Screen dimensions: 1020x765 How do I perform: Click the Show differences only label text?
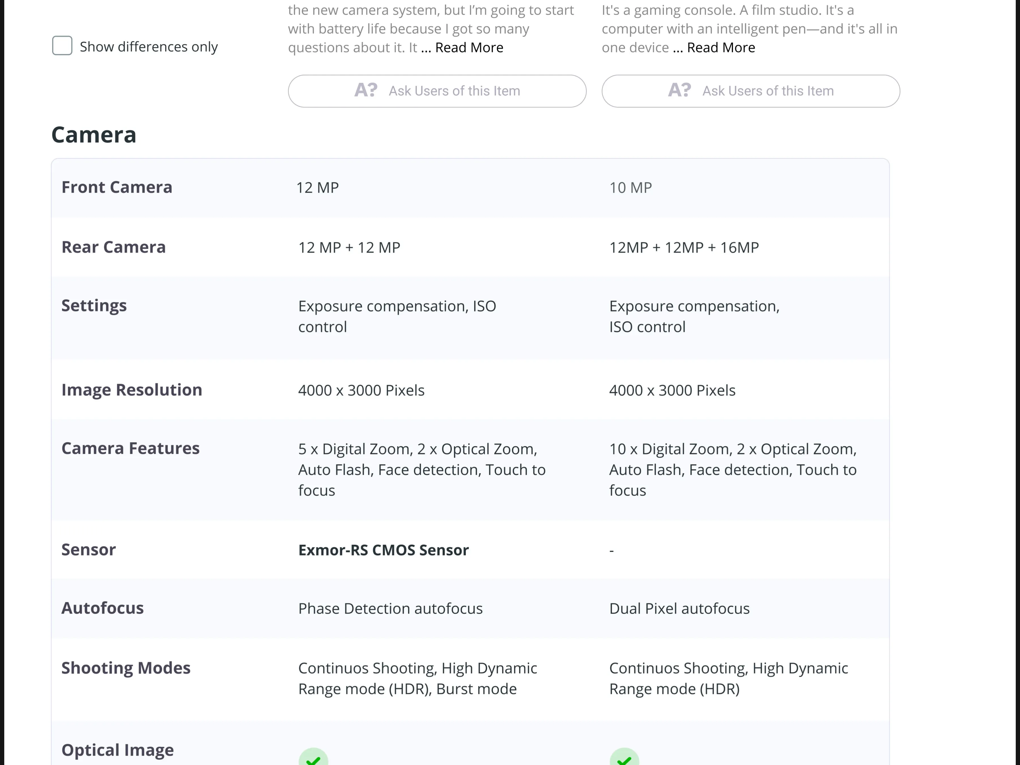pyautogui.click(x=148, y=46)
